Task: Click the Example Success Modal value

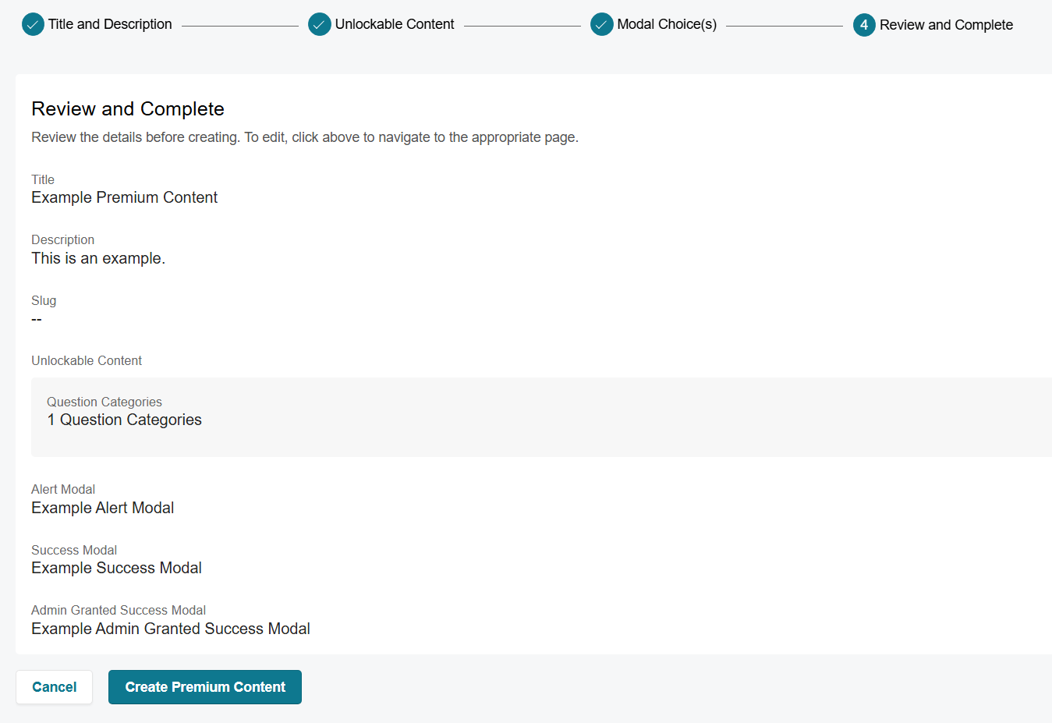Action: tap(116, 569)
